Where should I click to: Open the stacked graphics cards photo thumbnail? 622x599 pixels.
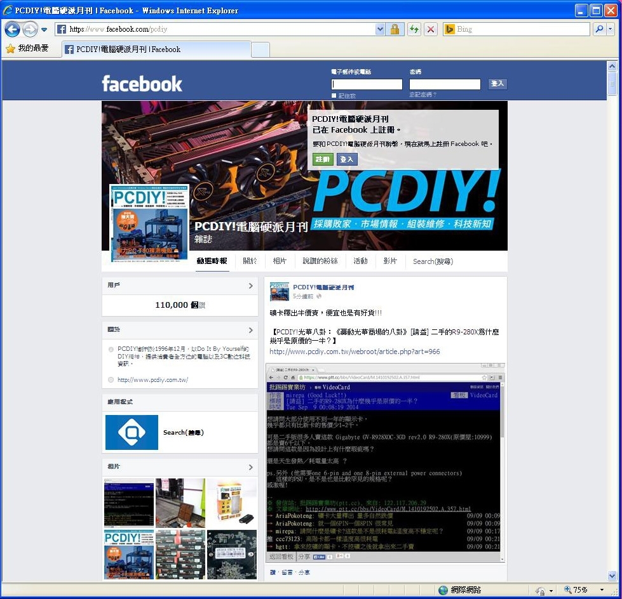180,555
